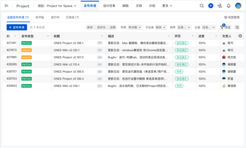Screen dimensions: 246x148
Task: Click 1/1 subtask badge for v2.198.1
Action: [100, 43]
